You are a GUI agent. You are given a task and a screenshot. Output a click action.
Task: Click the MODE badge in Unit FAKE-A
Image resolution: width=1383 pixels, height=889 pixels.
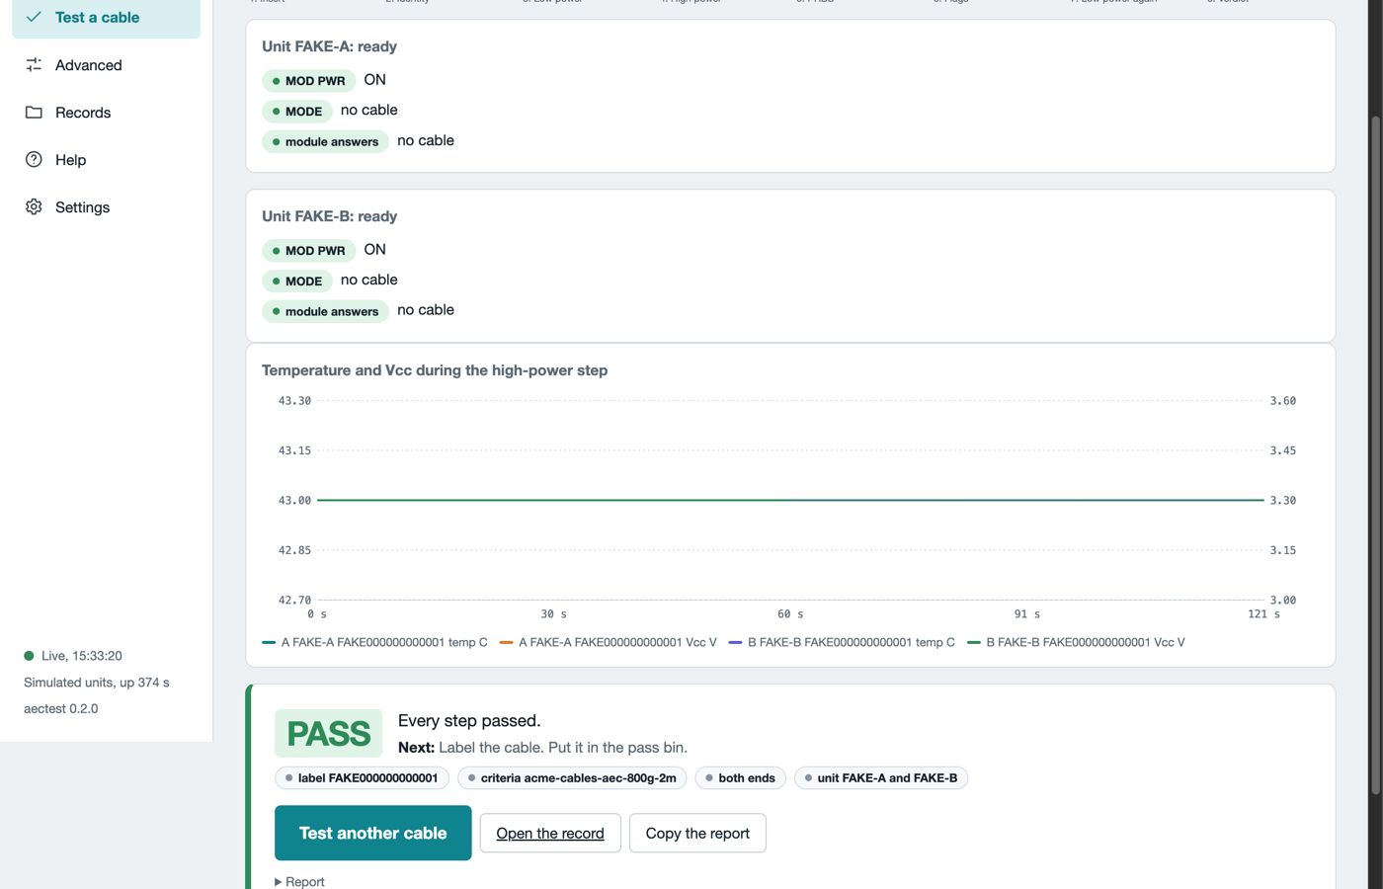point(297,111)
